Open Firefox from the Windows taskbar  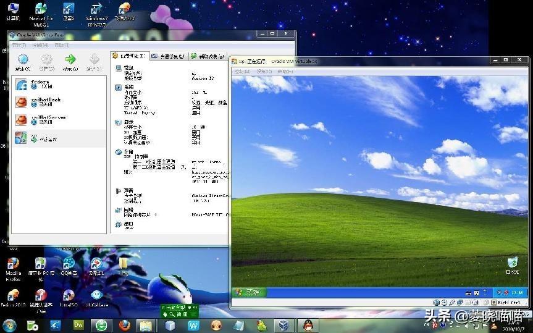click(x=125, y=325)
